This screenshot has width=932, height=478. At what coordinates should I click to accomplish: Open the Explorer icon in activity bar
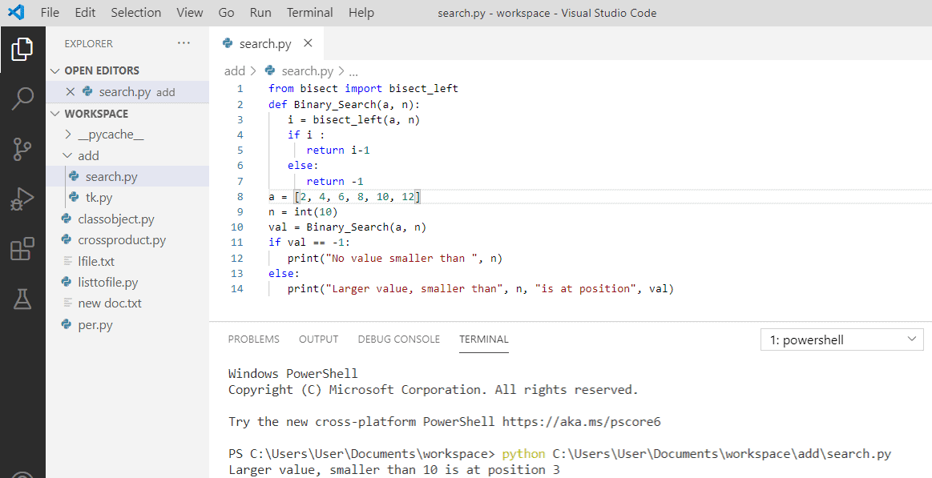22,49
